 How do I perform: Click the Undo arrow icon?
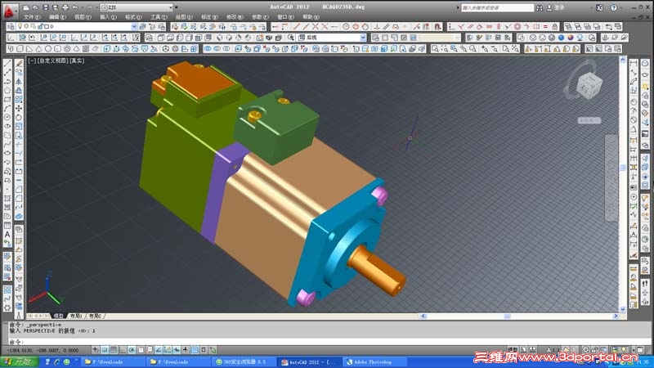pyautogui.click(x=75, y=7)
